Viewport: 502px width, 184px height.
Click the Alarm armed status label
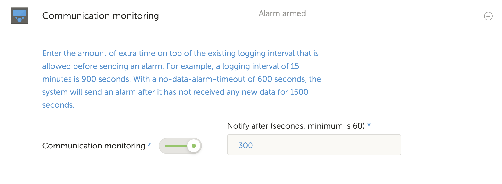[282, 13]
